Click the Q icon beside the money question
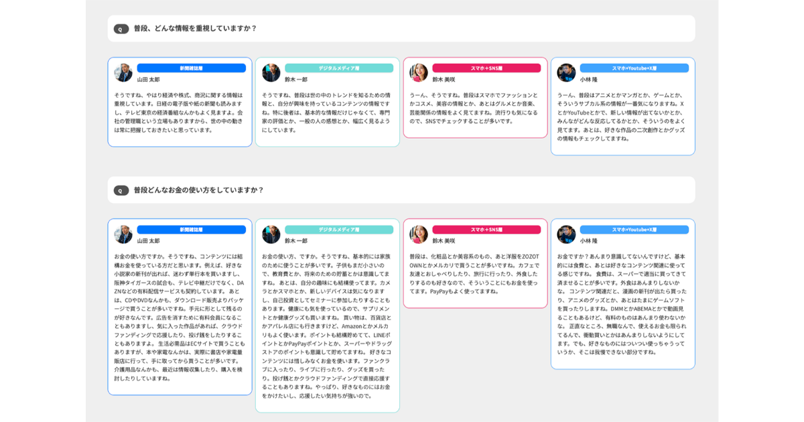The height and width of the screenshot is (422, 804). coord(121,190)
